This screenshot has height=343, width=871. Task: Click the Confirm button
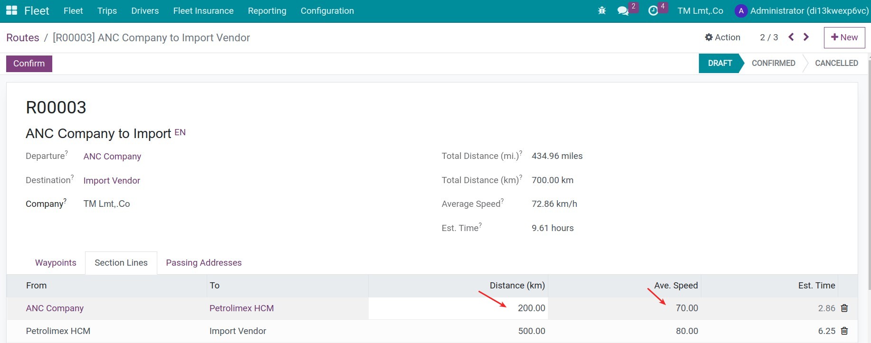[29, 64]
